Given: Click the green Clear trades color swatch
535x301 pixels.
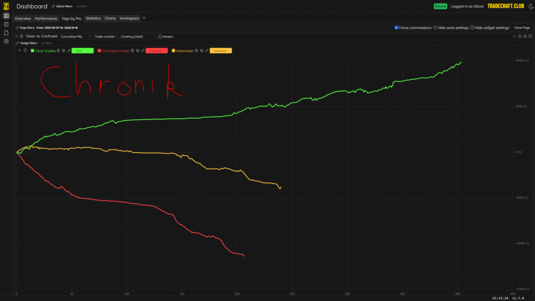Looking at the screenshot, I should pyautogui.click(x=83, y=51).
